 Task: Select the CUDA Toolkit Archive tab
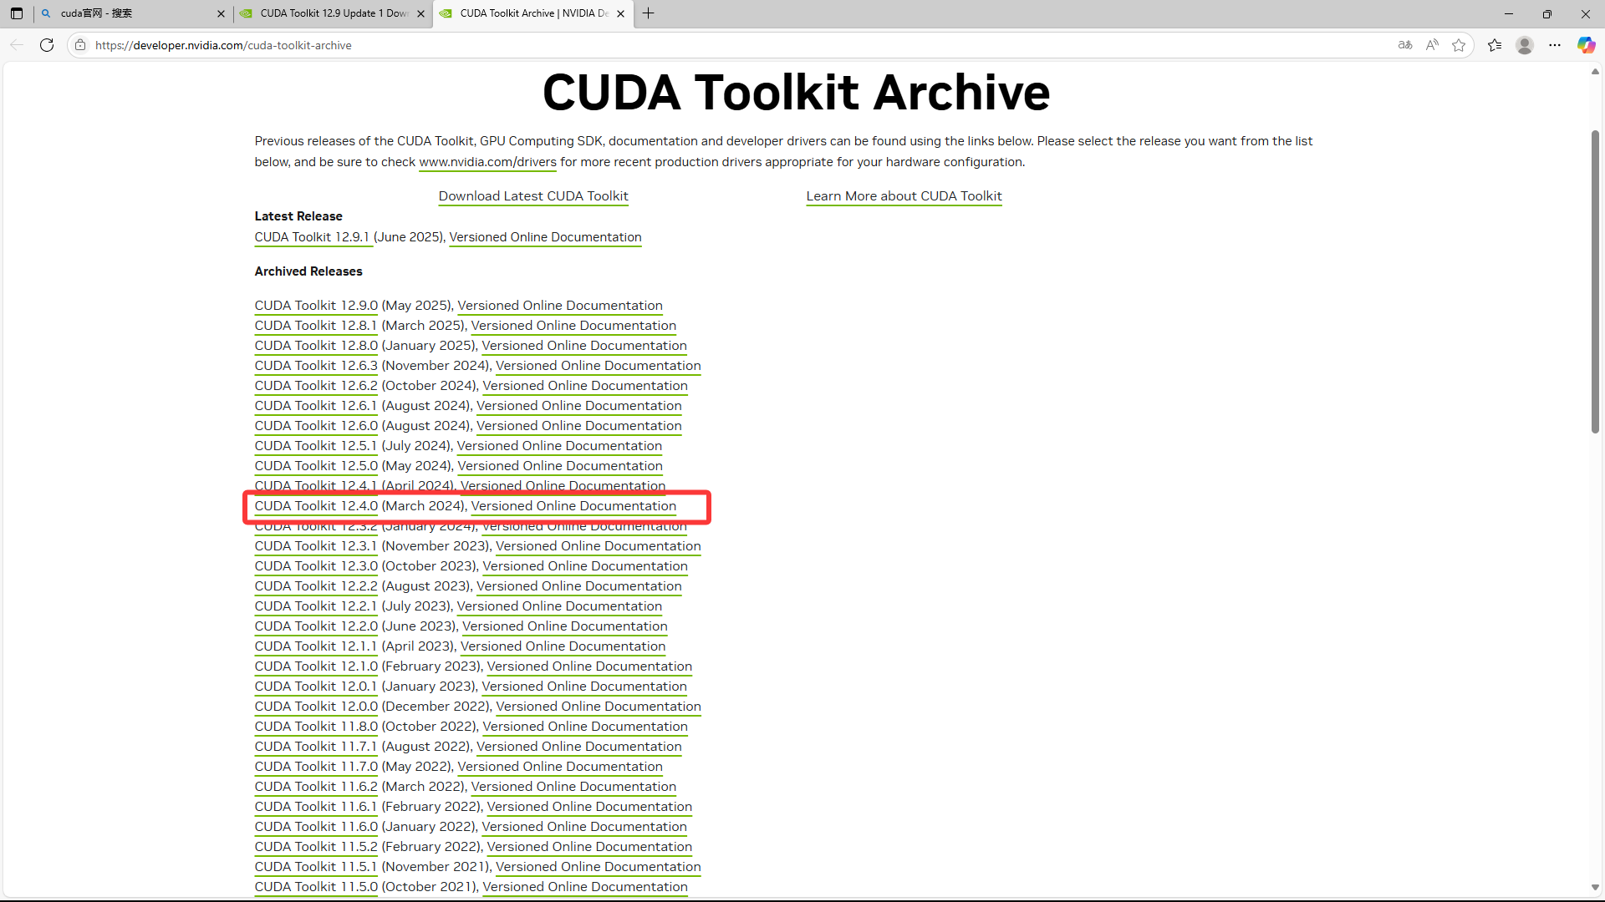pyautogui.click(x=532, y=13)
